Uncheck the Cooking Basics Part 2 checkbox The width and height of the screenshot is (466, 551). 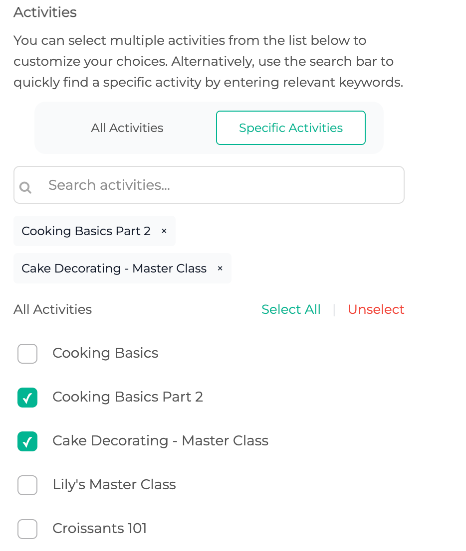click(x=27, y=398)
